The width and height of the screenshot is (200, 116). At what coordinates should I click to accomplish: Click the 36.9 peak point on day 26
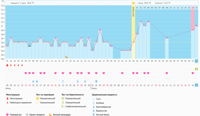pyautogui.click(x=100, y=30)
